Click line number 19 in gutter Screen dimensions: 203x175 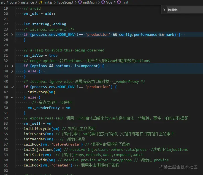pyautogui.click(x=6, y=9)
